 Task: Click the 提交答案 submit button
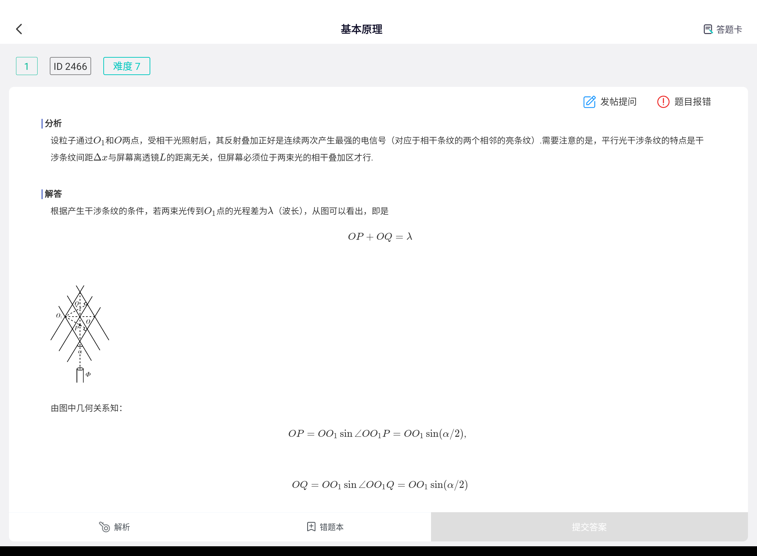pyautogui.click(x=589, y=527)
